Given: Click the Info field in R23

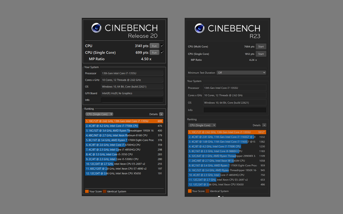Looking at the screenshot, I should pos(234,110).
